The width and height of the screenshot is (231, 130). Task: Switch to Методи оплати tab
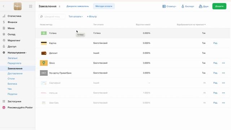pos(104,6)
